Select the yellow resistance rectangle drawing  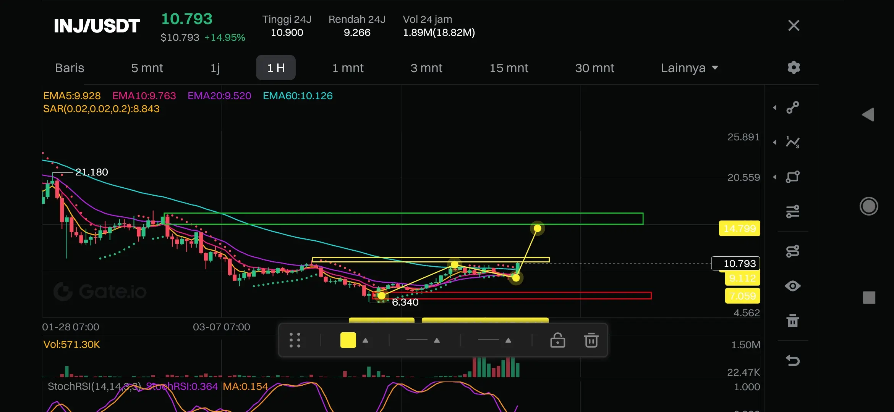point(431,260)
